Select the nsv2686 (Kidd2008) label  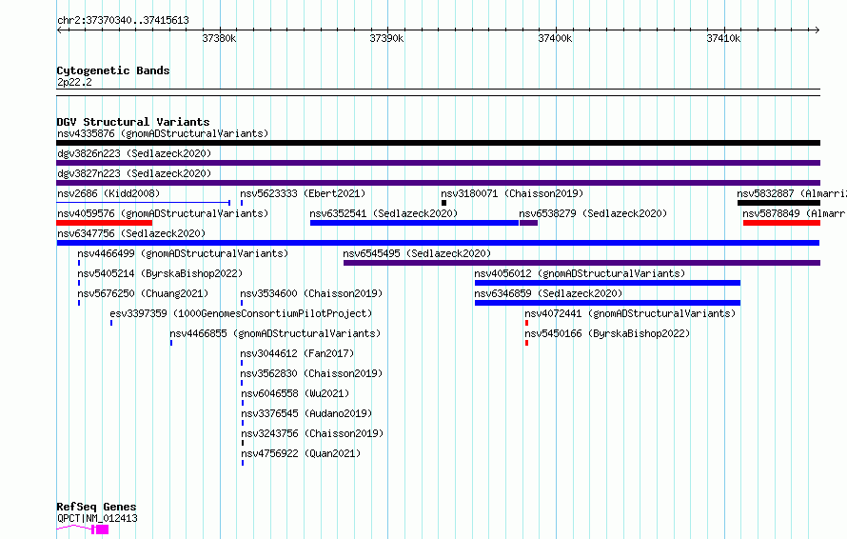click(x=108, y=193)
